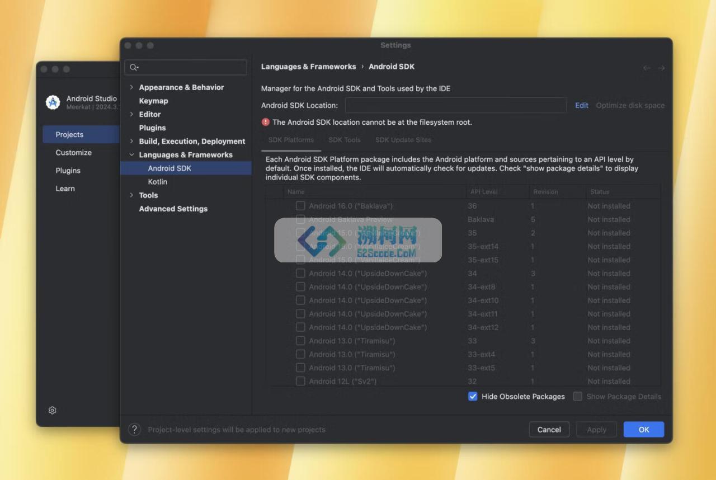Check Android 13.0 API 33 checkbox
716x480 pixels.
pyautogui.click(x=300, y=341)
